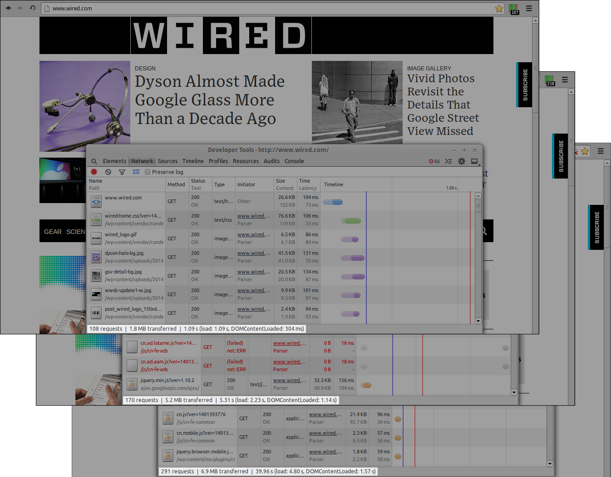Click SUBSCRIBE button in the rearmost window
This screenshot has height=477, width=611.
tap(596, 227)
